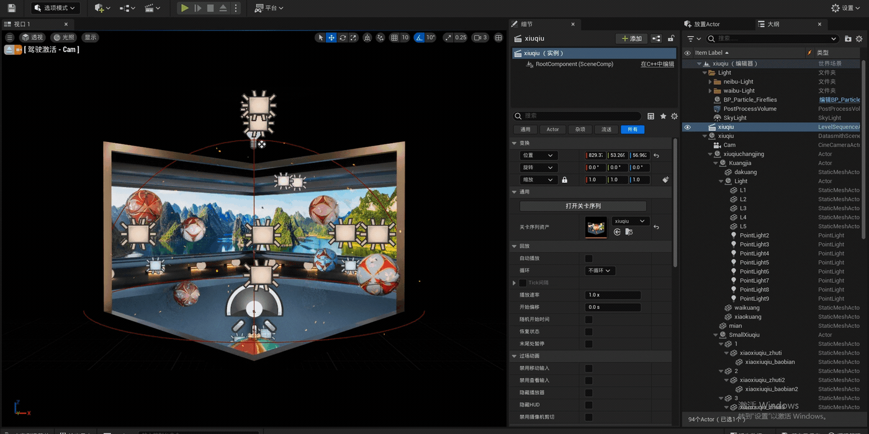Screen dimensions: 869x434
Task: Click the 打开关卡序列 button
Action: click(x=583, y=206)
